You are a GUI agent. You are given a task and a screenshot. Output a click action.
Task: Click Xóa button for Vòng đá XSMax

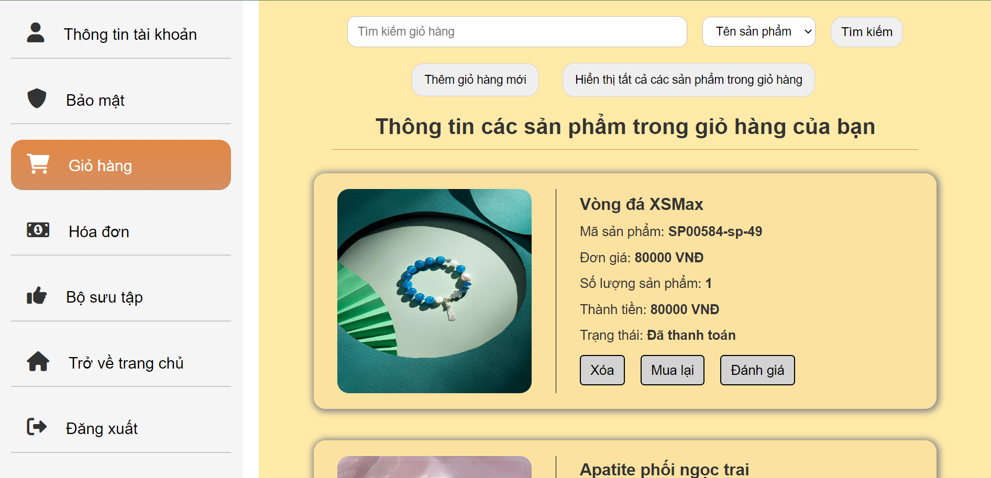coord(602,370)
